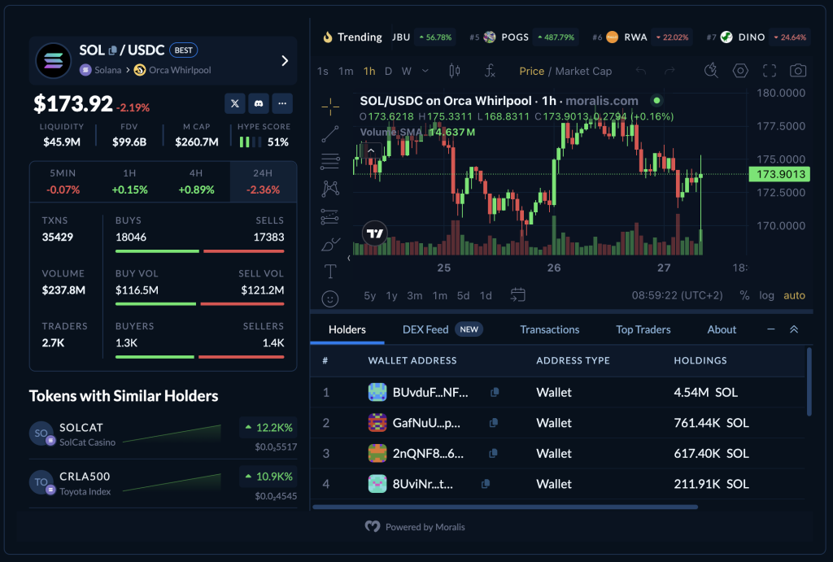Set chart interval to W
Screen dimensions: 833x562
(x=407, y=72)
